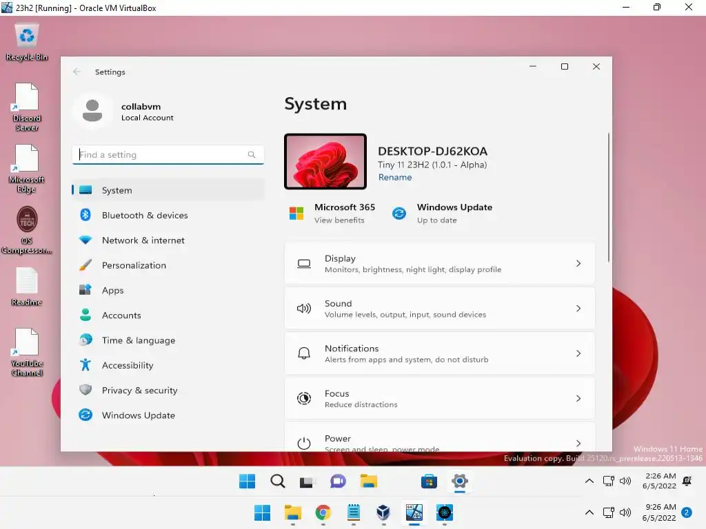Select the Readme file on desktop
The width and height of the screenshot is (706, 529).
tap(27, 287)
